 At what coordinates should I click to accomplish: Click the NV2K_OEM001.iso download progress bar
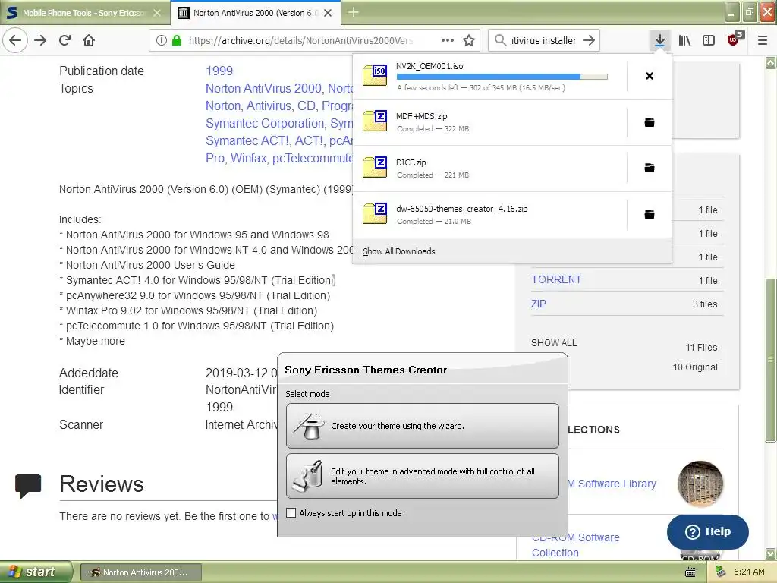coord(502,77)
